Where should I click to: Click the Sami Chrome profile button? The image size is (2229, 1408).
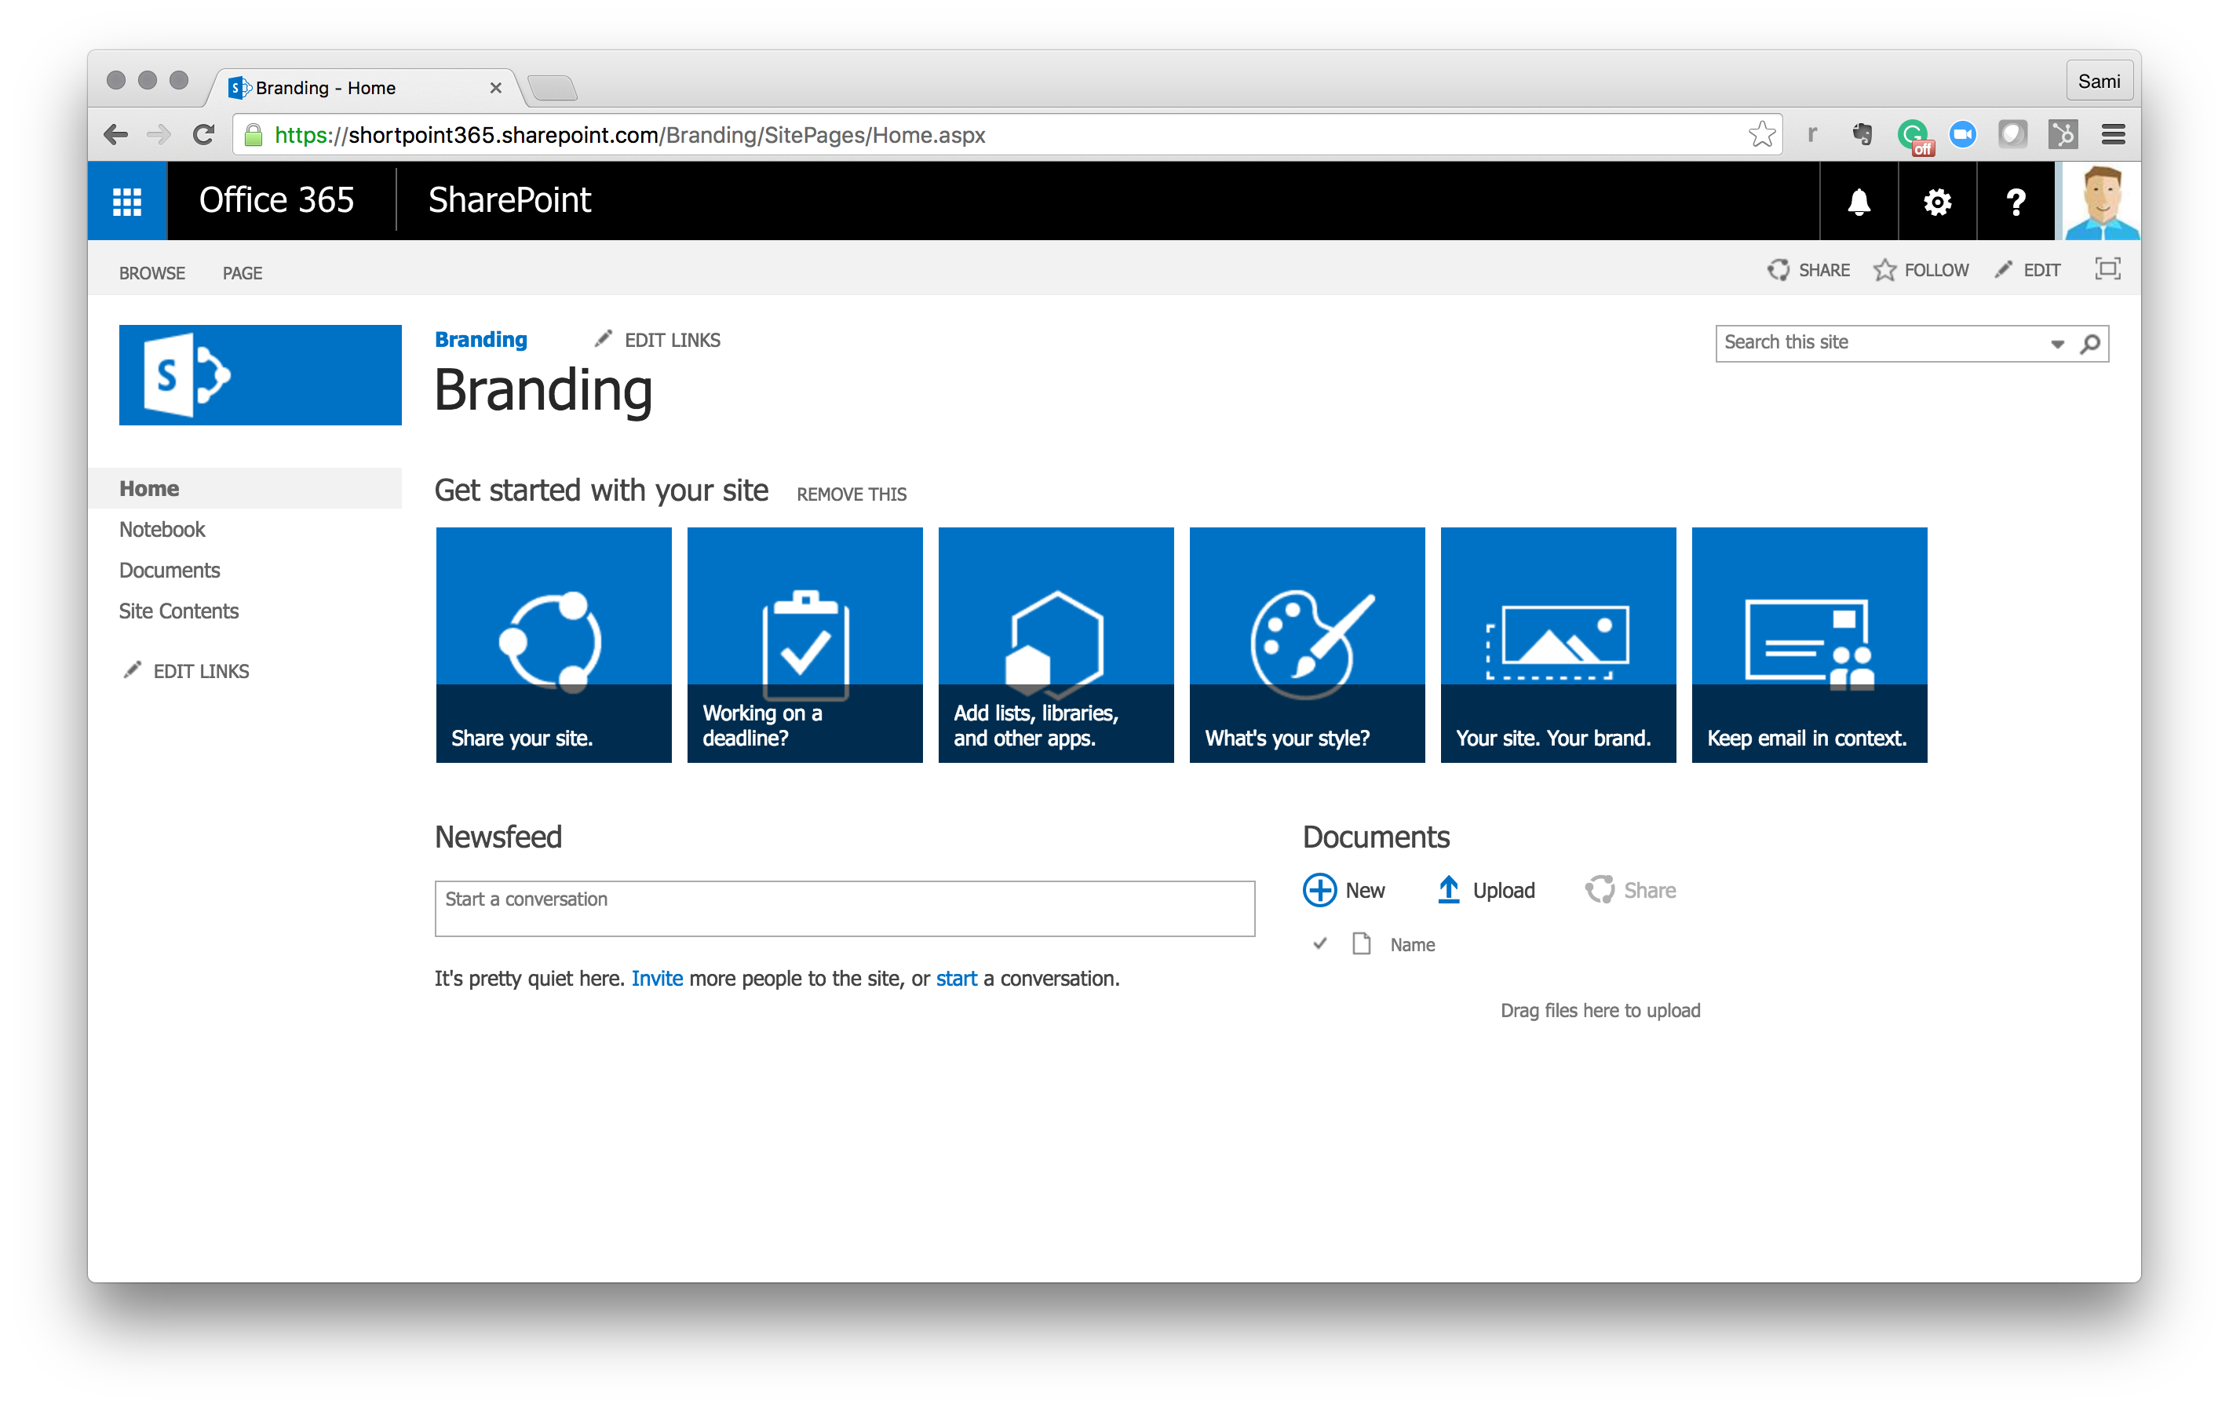tap(2099, 81)
